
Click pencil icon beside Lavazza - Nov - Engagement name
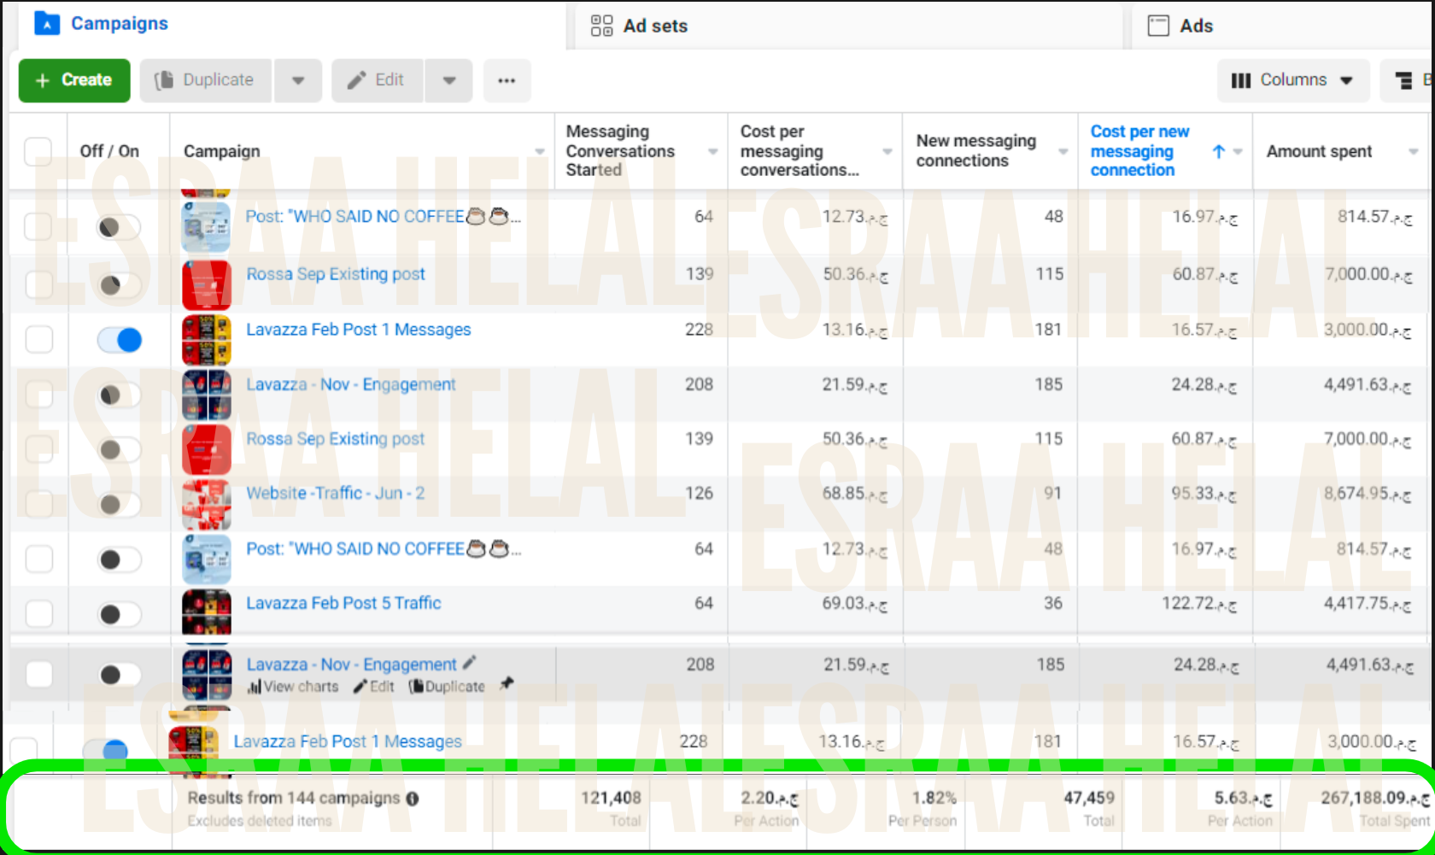click(x=469, y=663)
